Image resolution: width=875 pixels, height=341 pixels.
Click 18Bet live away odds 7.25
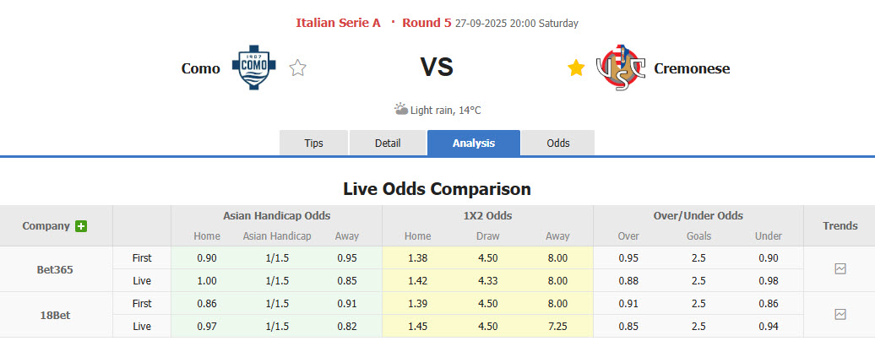pyautogui.click(x=557, y=326)
